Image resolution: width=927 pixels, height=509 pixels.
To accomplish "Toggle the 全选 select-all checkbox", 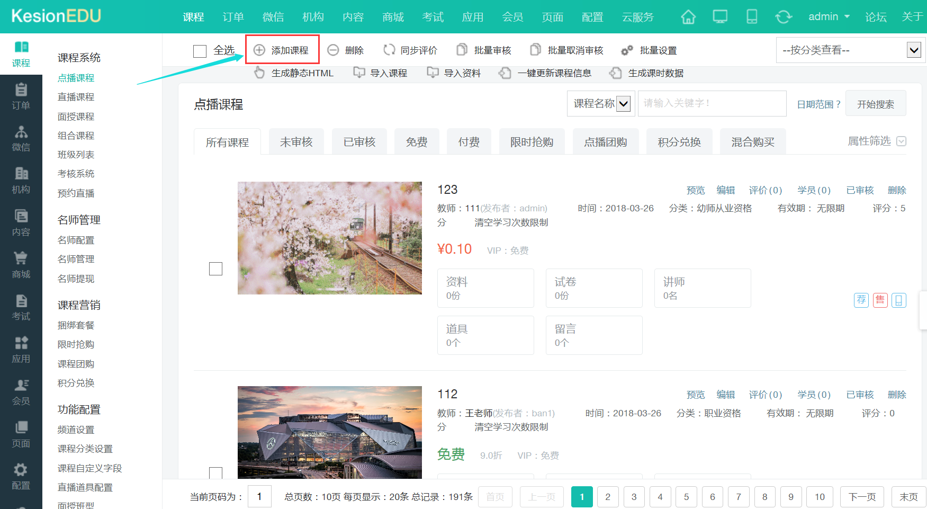I will pos(200,51).
